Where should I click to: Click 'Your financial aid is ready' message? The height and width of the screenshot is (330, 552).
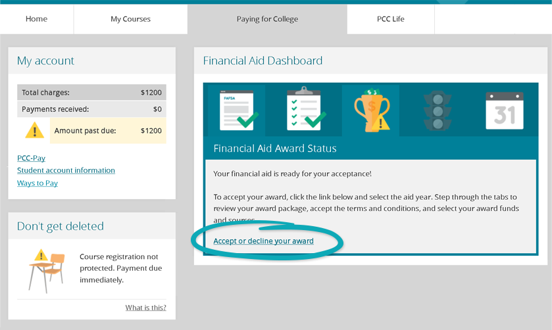coord(293,174)
